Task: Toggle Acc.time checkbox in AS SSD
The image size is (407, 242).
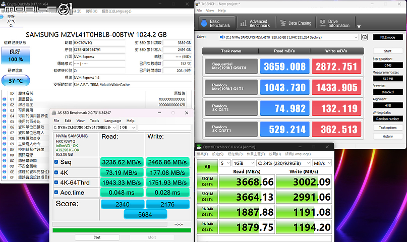Action: click(56, 192)
